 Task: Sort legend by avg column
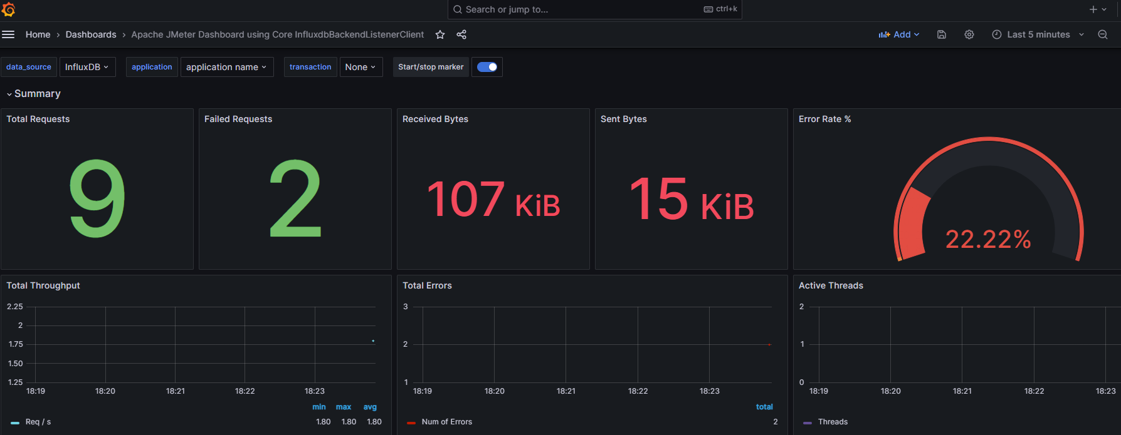click(x=370, y=407)
